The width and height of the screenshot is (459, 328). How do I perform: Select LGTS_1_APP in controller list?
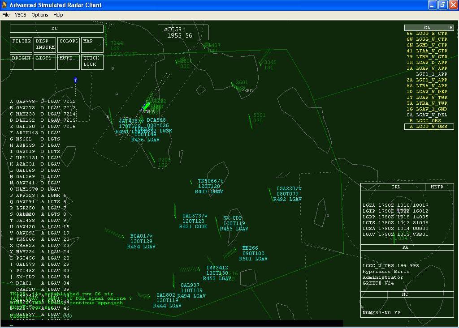click(432, 74)
